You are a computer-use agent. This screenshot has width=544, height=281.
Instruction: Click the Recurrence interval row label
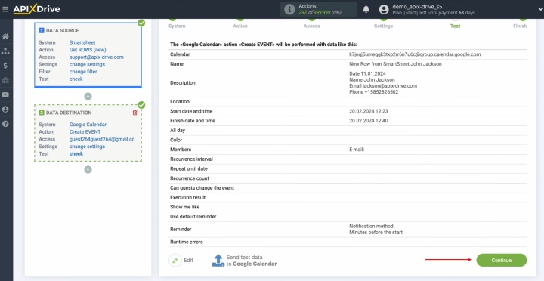click(191, 159)
